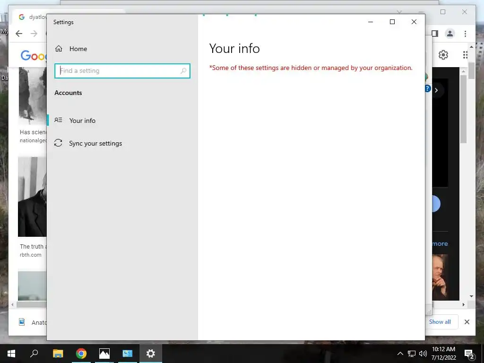484x363 pixels.
Task: Dismiss Chrome downloads bar
Action: click(467, 322)
